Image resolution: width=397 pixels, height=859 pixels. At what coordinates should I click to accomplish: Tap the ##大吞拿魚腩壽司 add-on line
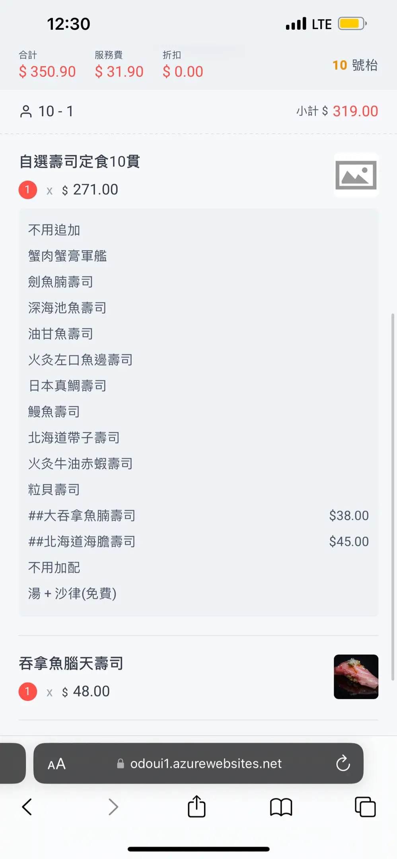tap(82, 515)
